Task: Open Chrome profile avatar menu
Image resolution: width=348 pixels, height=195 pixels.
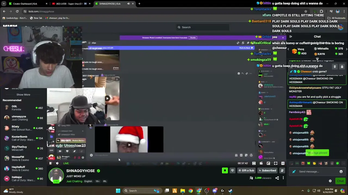Action: tap(338, 11)
